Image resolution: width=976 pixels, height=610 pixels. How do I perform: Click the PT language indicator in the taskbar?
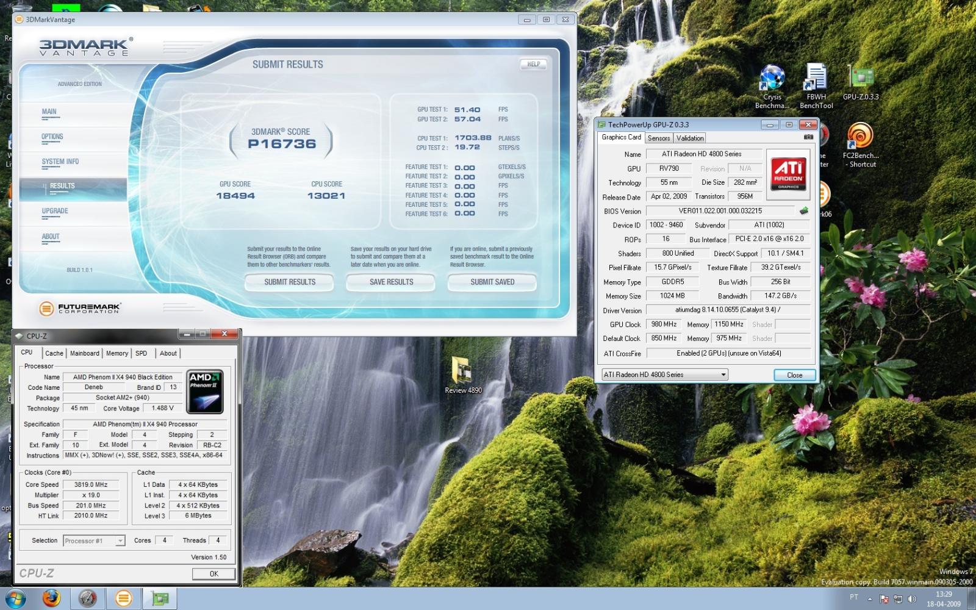tap(854, 597)
